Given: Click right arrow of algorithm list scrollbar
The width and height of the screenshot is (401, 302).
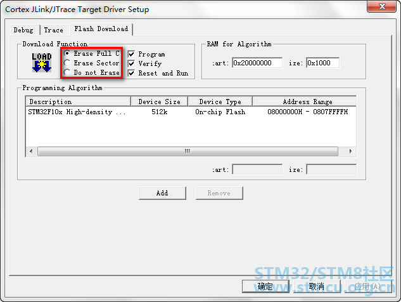Looking at the screenshot, I should (350, 151).
